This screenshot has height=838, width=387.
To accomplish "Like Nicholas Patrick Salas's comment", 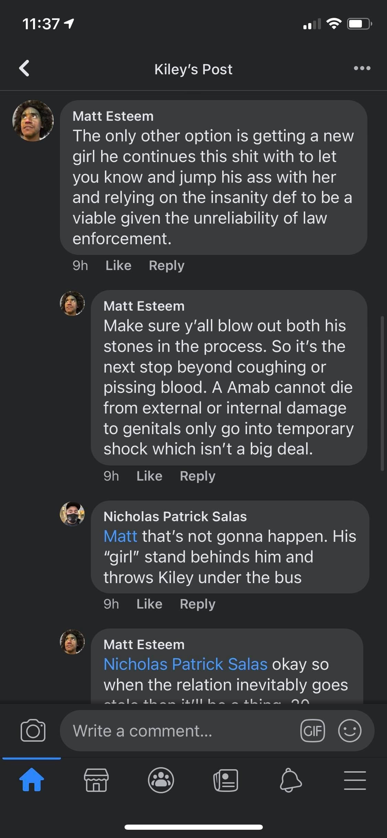I will tap(149, 604).
